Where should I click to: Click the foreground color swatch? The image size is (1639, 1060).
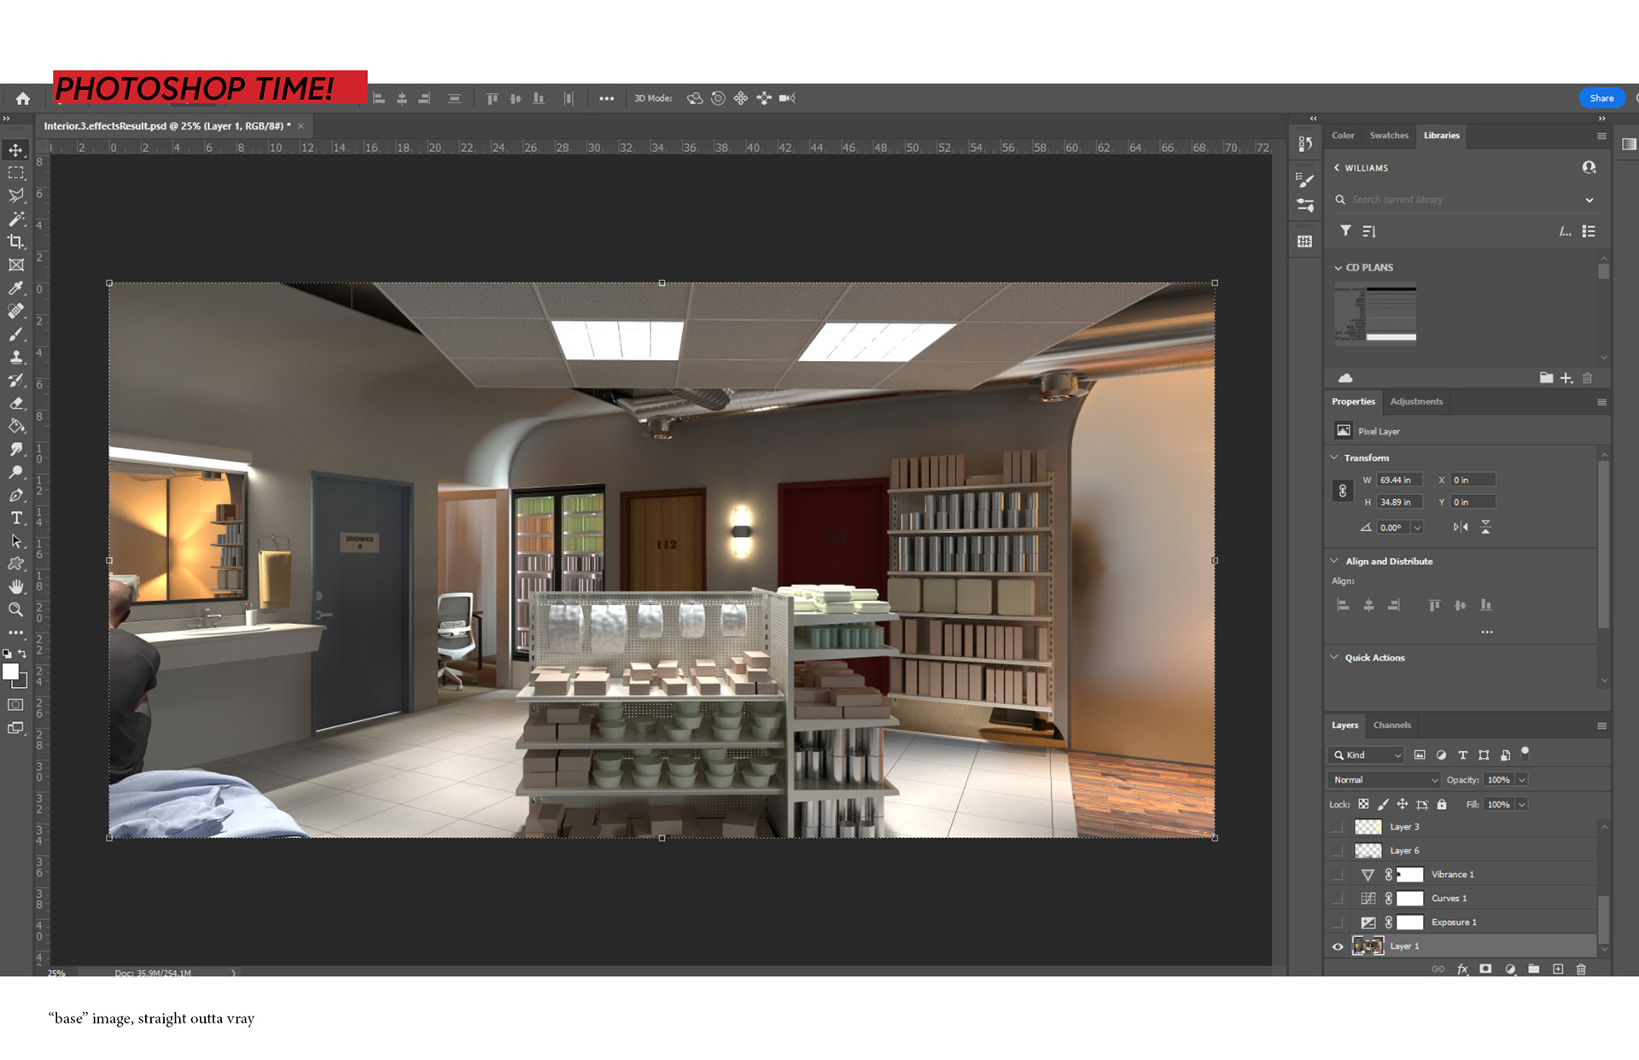11,672
